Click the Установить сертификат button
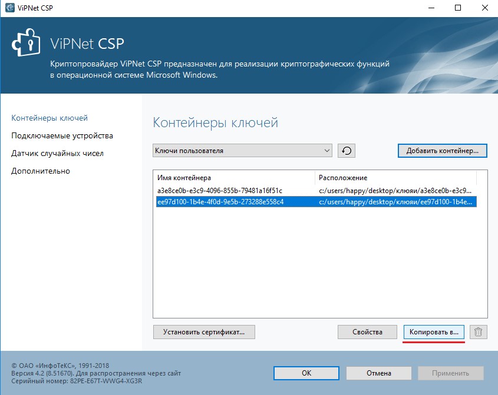498x395 pixels. 204,332
